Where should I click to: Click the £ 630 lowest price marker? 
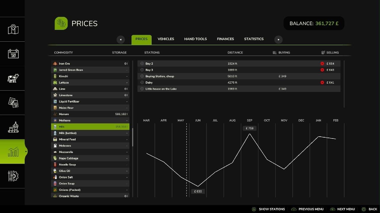click(198, 191)
